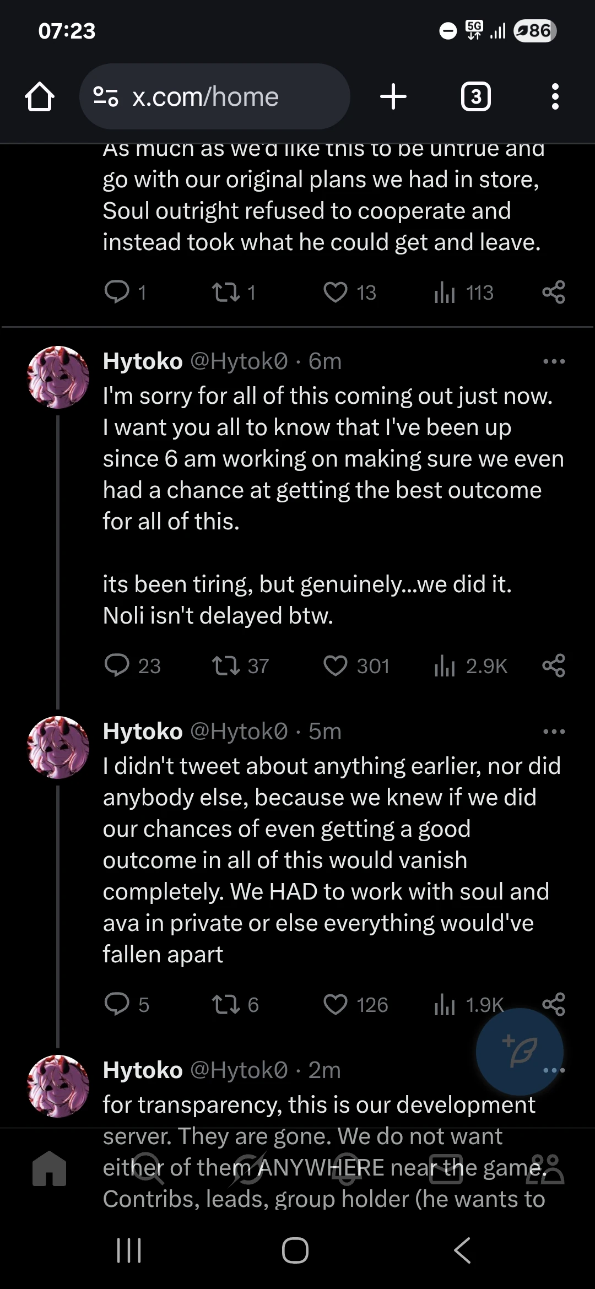Like the tweet showing 13 likes
The image size is (595, 1289).
coord(337,293)
